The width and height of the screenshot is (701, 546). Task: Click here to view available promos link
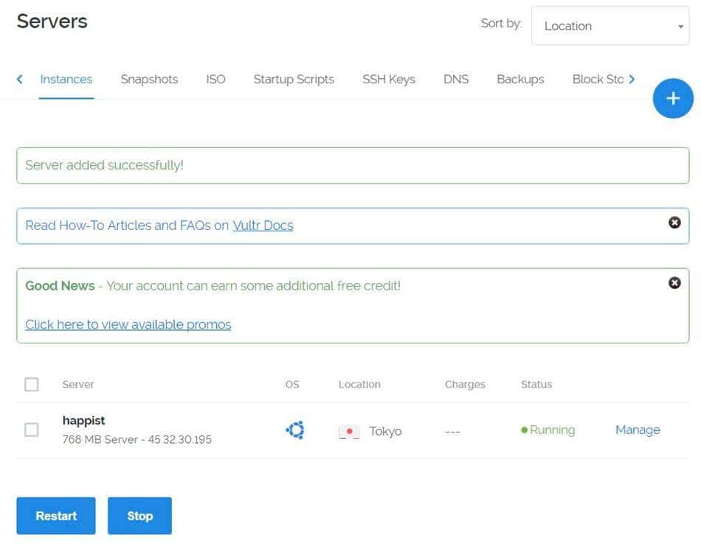tap(128, 325)
